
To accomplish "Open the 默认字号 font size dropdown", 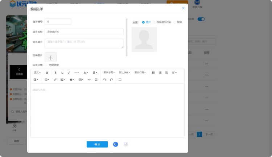I will pos(109,73).
